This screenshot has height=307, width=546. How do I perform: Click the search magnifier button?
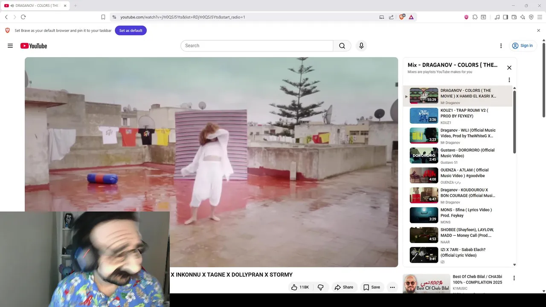tap(342, 46)
